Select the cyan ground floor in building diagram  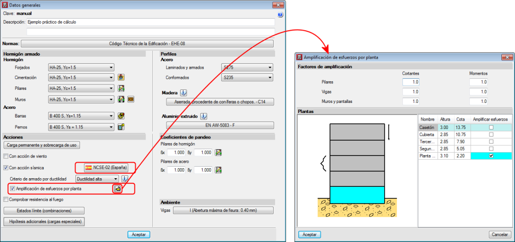pos(357,195)
